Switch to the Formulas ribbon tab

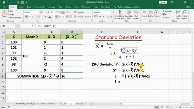click(51, 7)
